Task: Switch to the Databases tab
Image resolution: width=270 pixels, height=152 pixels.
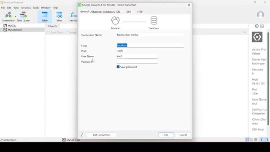Action: coord(109,12)
